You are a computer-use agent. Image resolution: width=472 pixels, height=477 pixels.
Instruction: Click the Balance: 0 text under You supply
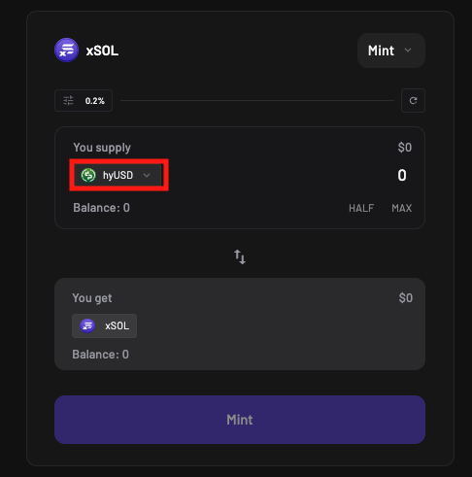(x=101, y=208)
